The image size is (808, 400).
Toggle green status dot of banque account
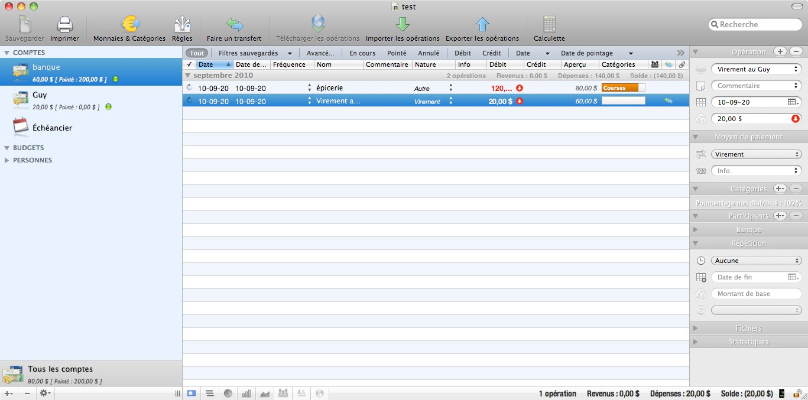pos(115,79)
